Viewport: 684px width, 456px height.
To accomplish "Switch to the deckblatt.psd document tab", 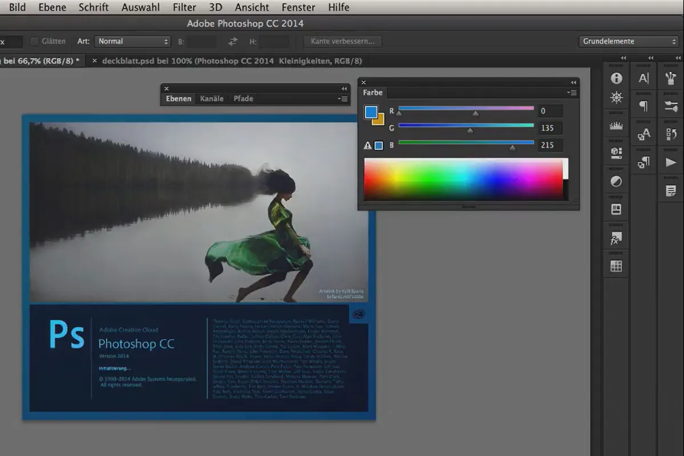I will coord(231,60).
